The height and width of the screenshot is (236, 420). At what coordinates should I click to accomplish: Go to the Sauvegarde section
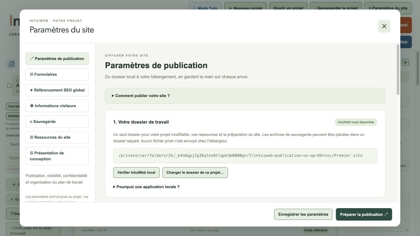tap(57, 122)
